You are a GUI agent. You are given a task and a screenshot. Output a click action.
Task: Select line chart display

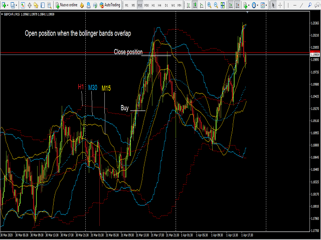(x=202, y=5)
